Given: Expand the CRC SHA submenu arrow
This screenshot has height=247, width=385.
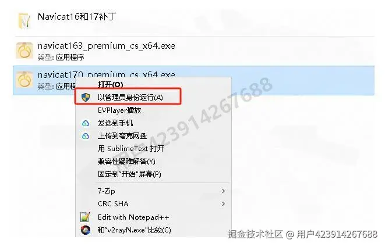Looking at the screenshot, I should 223,203.
